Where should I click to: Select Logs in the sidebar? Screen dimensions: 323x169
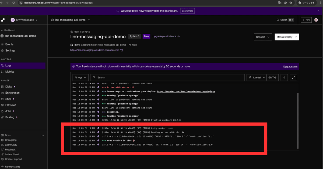click(23, 65)
